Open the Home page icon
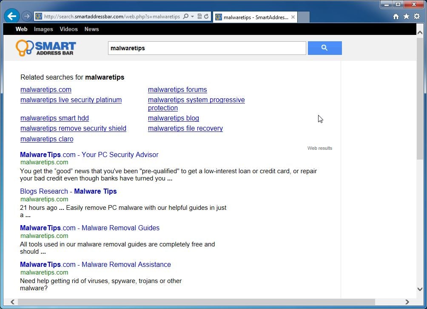Screen dimensions: 427x309 (x=396, y=17)
